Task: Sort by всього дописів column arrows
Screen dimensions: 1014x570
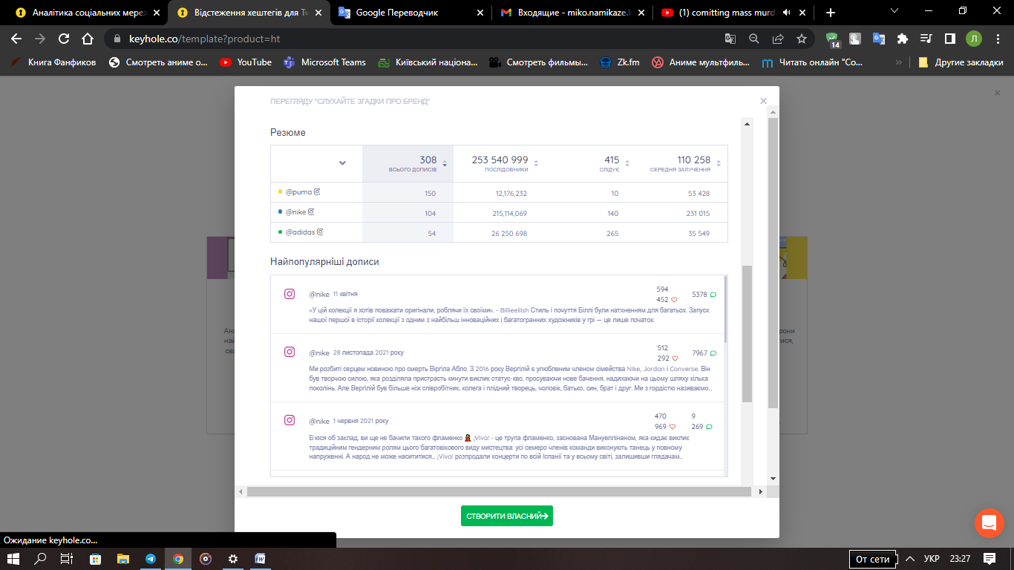Action: (x=445, y=164)
